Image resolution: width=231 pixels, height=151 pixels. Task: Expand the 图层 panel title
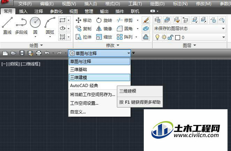click(189, 45)
